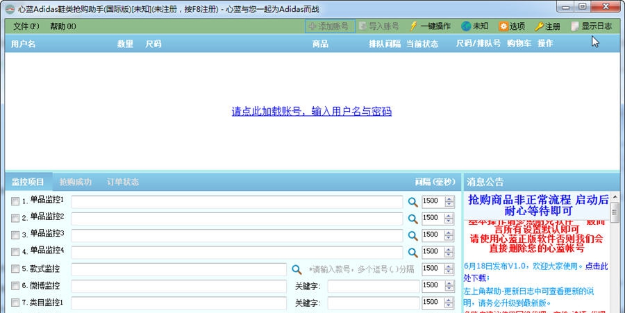The width and height of the screenshot is (625, 313).
Task: Click the 用户名 column header
Action: click(x=23, y=44)
